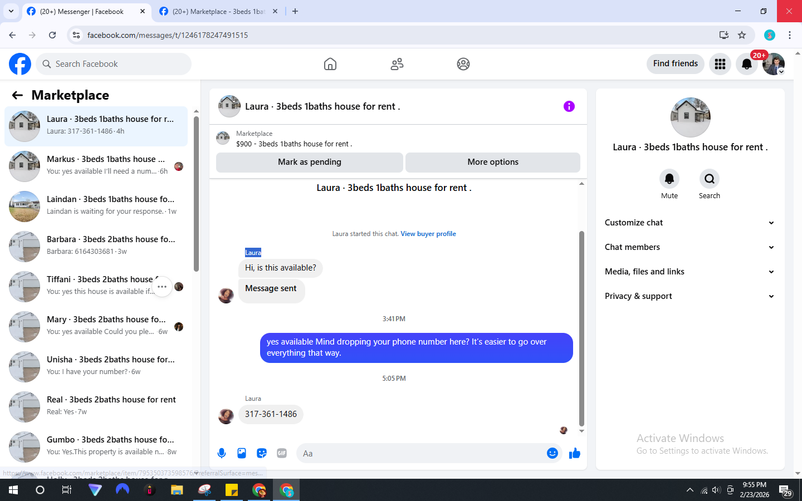802x501 pixels.
Task: Open the three-dot options on Tiffani chat
Action: click(162, 287)
